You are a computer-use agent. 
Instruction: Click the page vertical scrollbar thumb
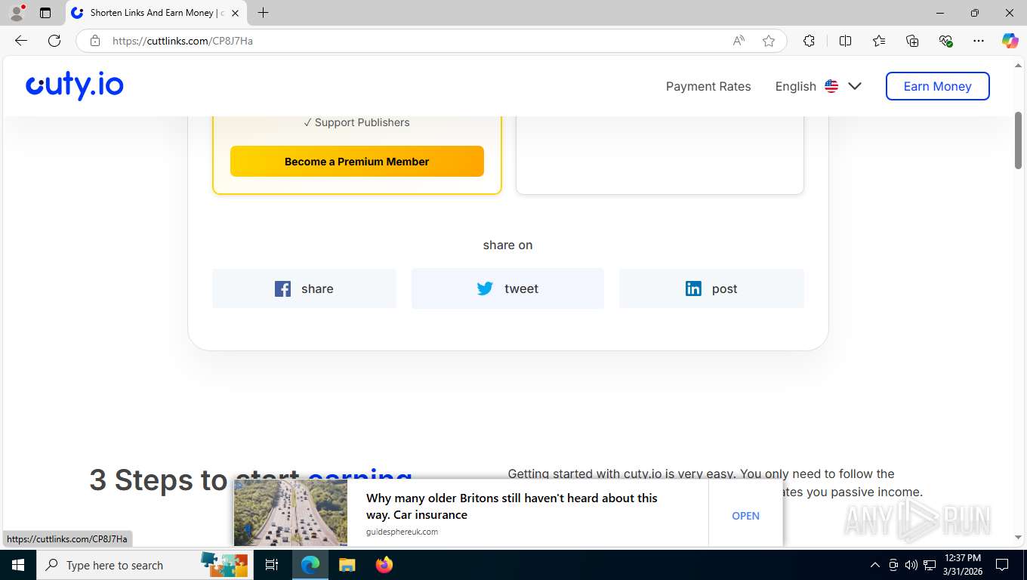(1018, 140)
